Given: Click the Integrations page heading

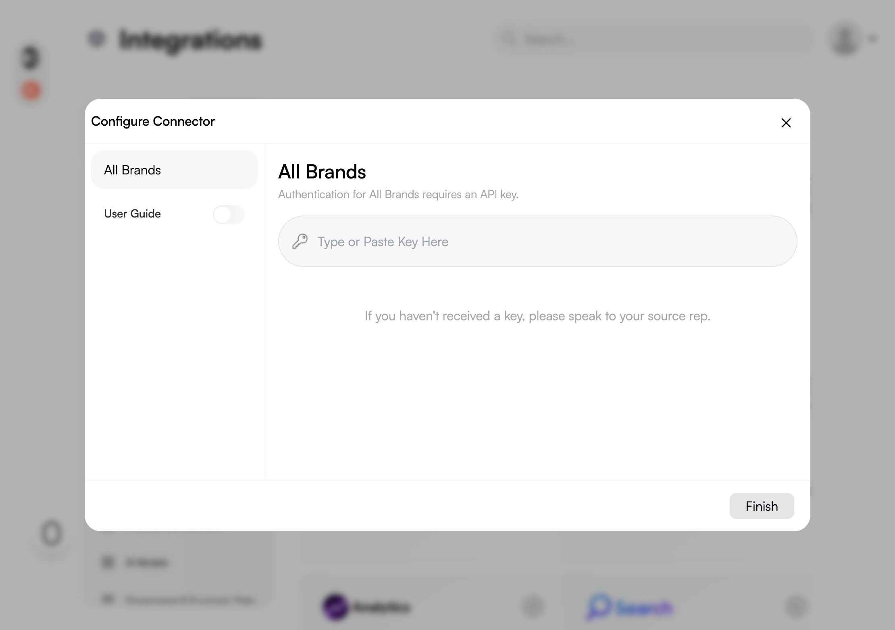Looking at the screenshot, I should pyautogui.click(x=191, y=40).
